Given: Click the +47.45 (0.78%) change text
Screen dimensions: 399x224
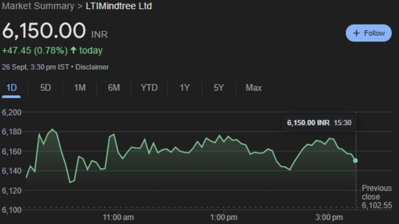Looking at the screenshot, I should pos(35,50).
